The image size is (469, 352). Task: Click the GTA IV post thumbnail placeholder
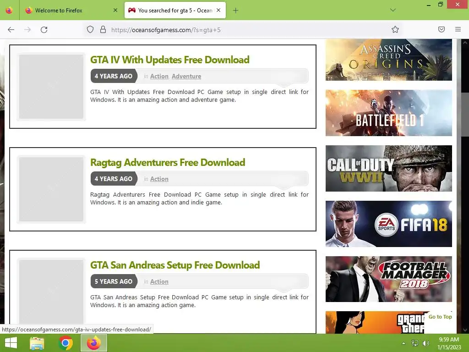51,87
